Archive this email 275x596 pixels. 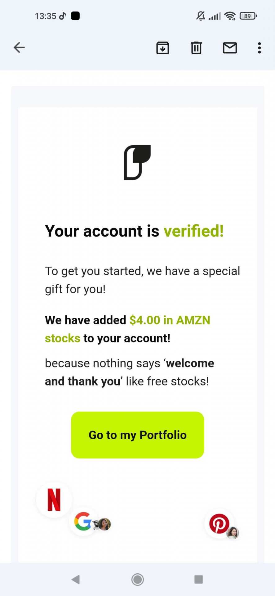(x=162, y=48)
